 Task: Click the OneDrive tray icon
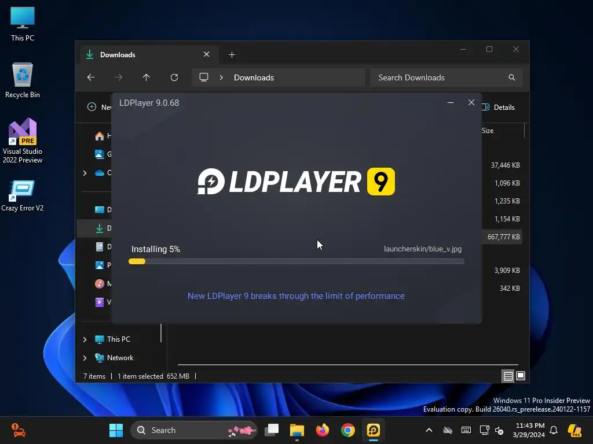448,430
